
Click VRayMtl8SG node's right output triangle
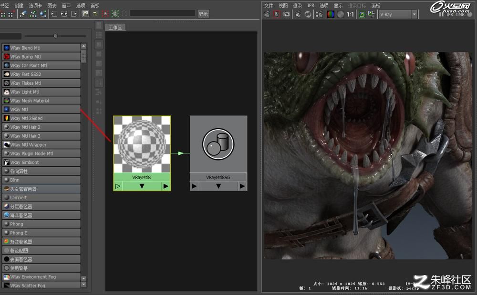point(242,186)
